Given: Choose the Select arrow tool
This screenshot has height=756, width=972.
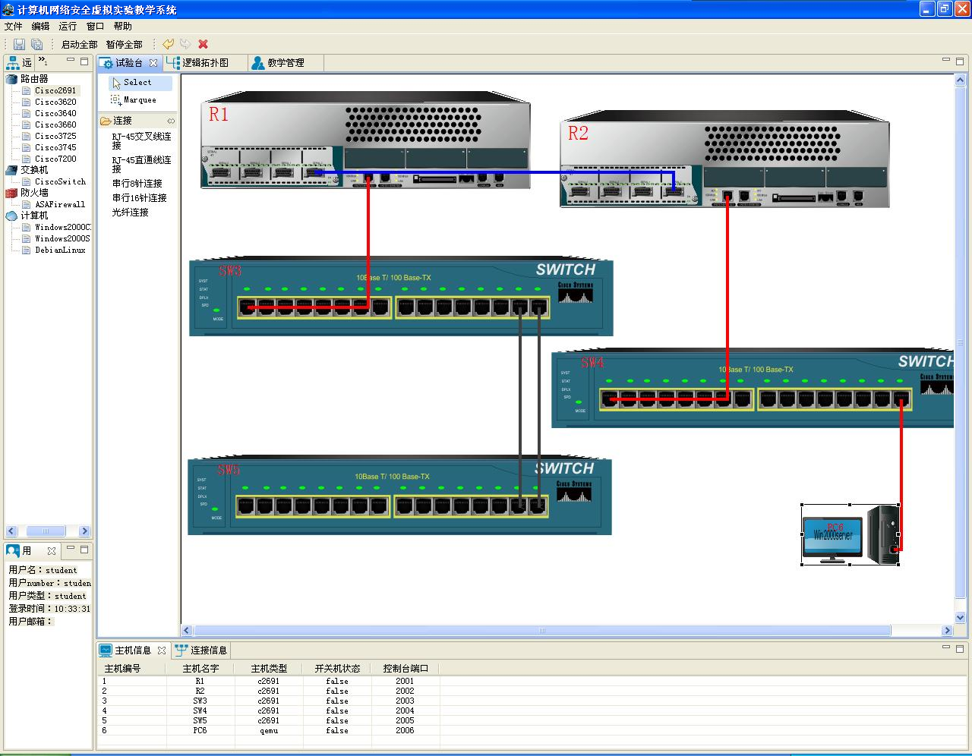Looking at the screenshot, I should pyautogui.click(x=137, y=82).
